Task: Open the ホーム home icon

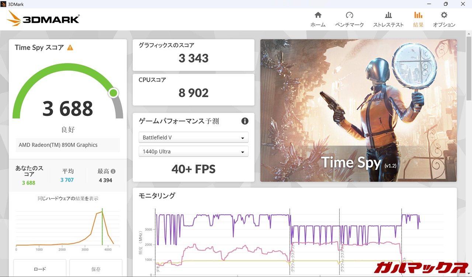Action: point(318,15)
